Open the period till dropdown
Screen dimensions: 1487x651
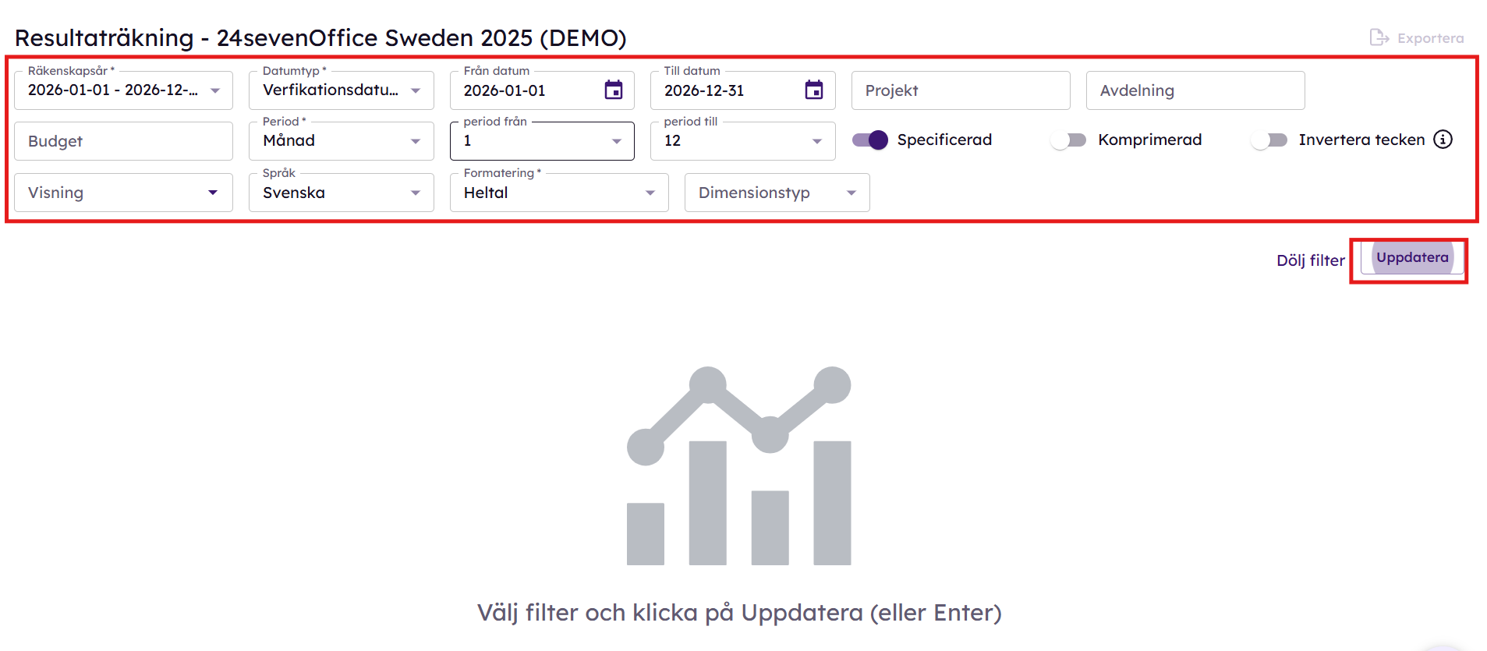(x=742, y=141)
